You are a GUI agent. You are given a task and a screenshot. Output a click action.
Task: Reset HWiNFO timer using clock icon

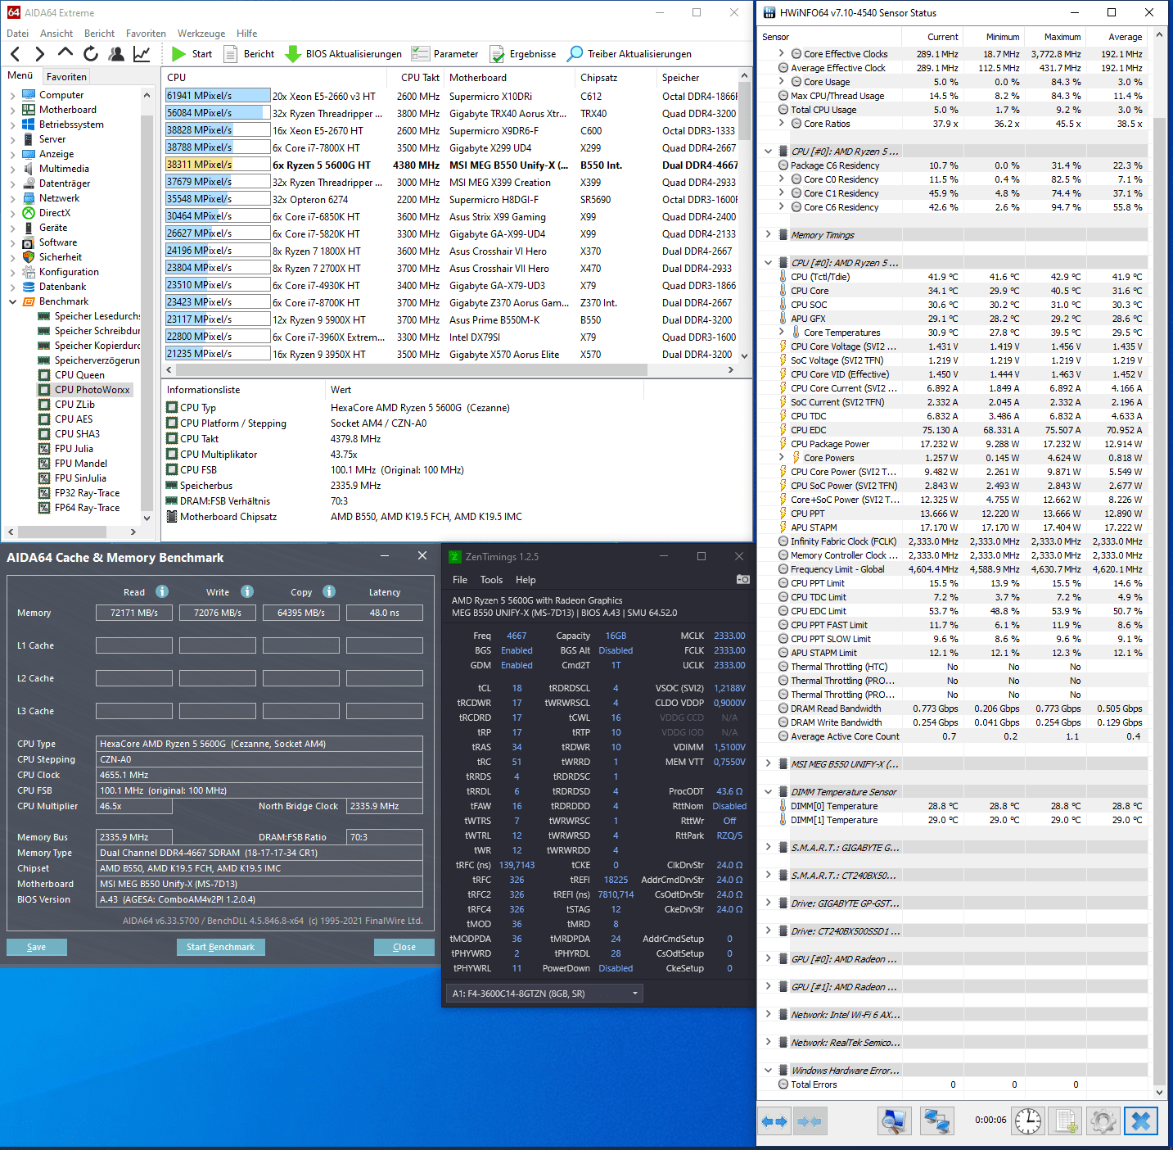[x=1028, y=1121]
